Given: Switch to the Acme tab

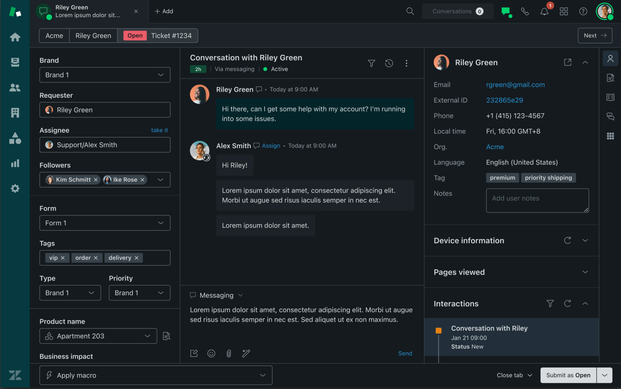Looking at the screenshot, I should coord(54,36).
